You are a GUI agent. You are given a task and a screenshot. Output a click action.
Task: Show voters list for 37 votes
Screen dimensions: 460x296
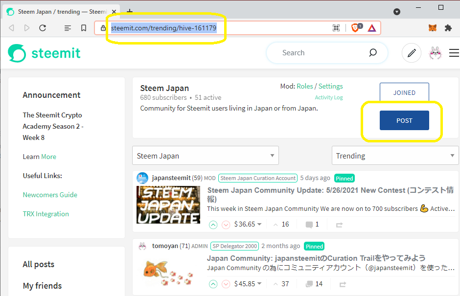pyautogui.click(x=281, y=284)
